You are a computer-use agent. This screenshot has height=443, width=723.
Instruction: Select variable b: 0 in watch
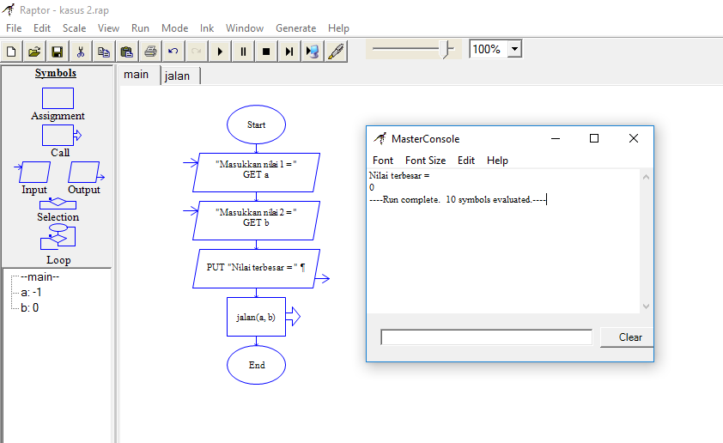pos(29,307)
